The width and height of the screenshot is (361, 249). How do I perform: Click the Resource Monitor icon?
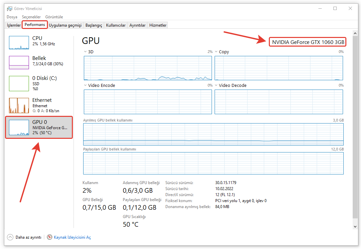50,237
